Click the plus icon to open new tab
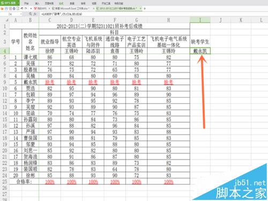The width and height of the screenshot is (268, 201). [145, 9]
